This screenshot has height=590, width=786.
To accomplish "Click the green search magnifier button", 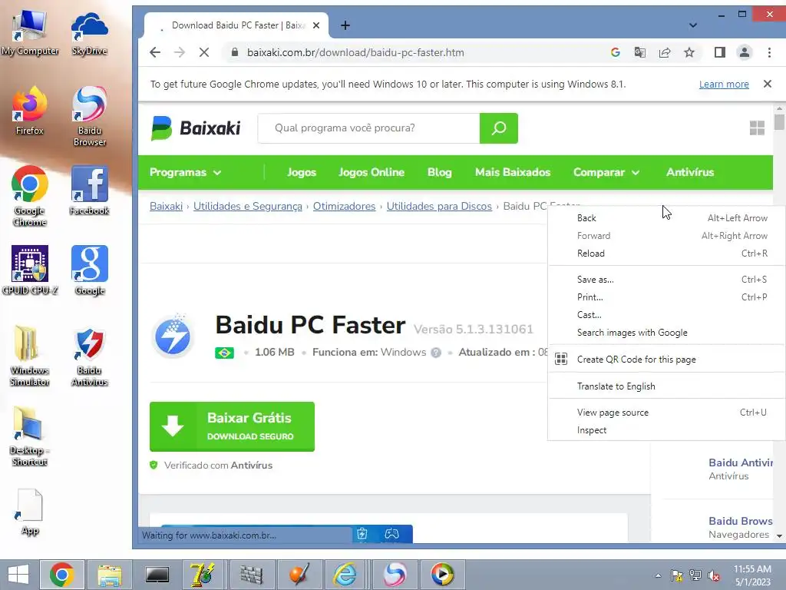I will click(x=499, y=128).
